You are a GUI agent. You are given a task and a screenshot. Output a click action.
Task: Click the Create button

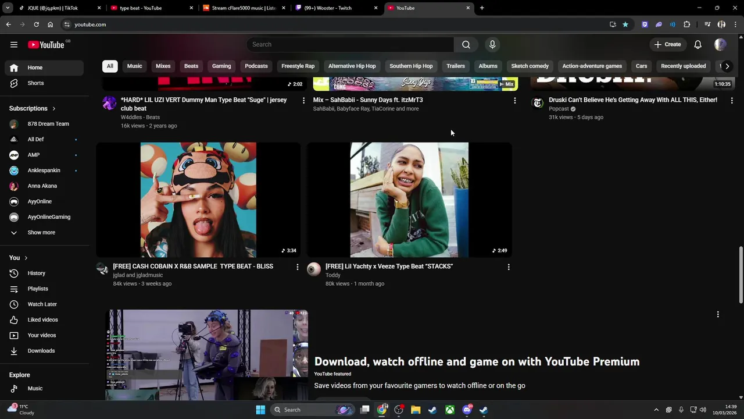click(667, 45)
